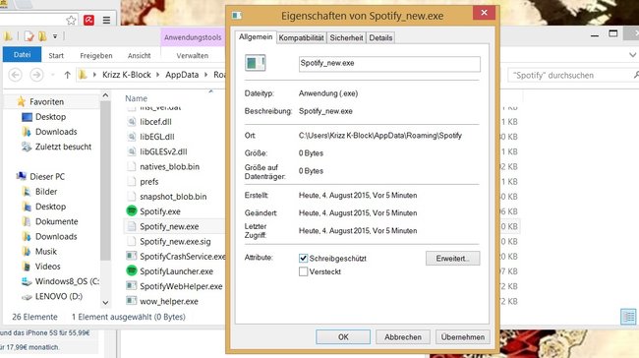Image resolution: width=639 pixels, height=358 pixels.
Task: Click the Dieser PC computer icon
Action: (22, 176)
